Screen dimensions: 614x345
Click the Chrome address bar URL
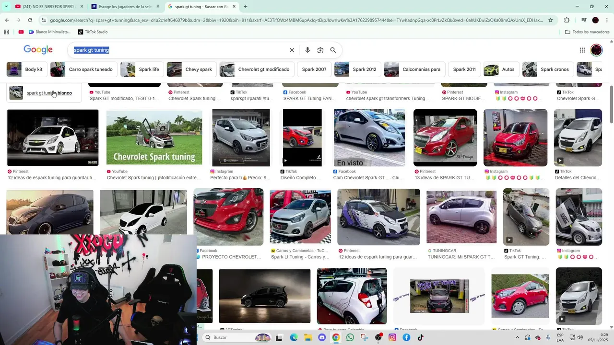point(296,20)
